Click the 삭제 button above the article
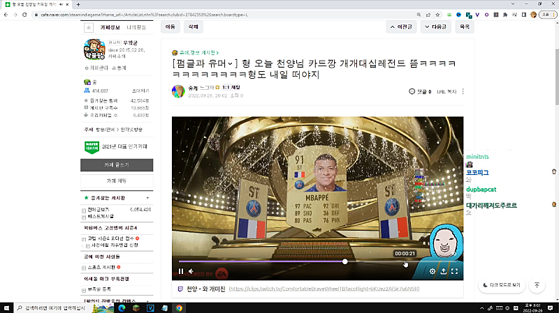The width and height of the screenshot is (559, 313). (x=194, y=26)
